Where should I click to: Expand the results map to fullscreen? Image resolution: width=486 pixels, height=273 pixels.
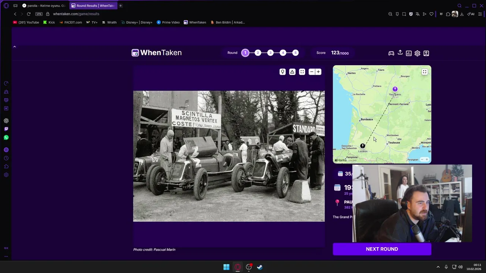424,72
